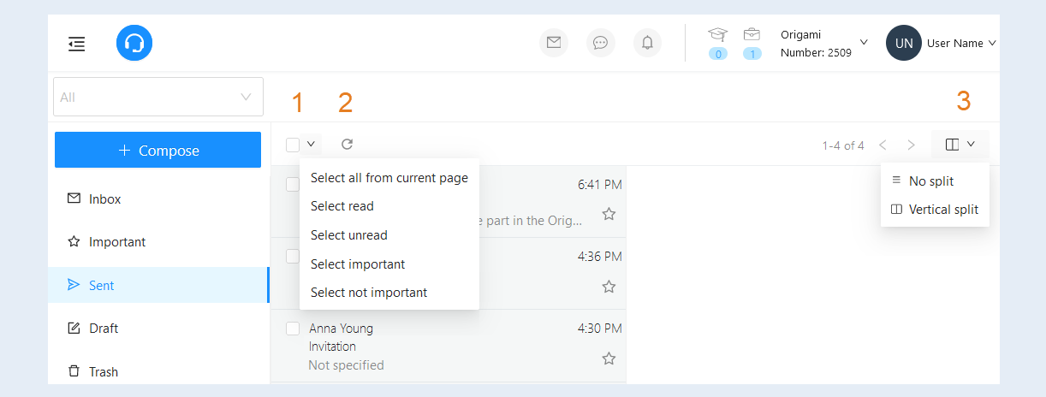1046x397 pixels.
Task: Choose Select unread from the menu
Action: click(349, 235)
